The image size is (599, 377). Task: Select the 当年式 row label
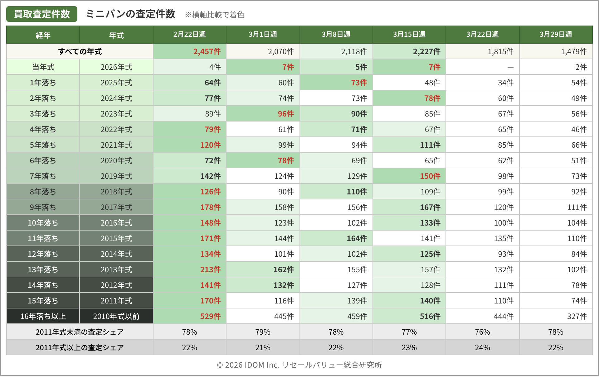click(x=43, y=67)
